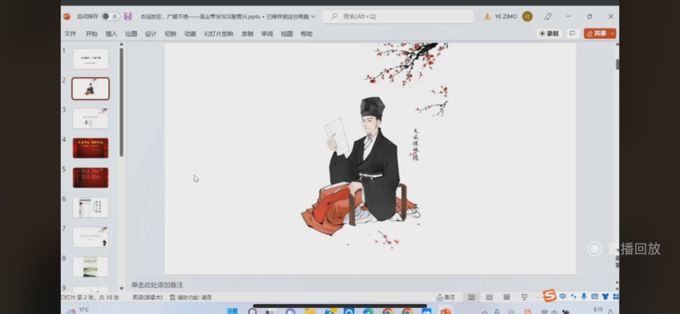Click the PowerPoint logo icon

tap(67, 16)
